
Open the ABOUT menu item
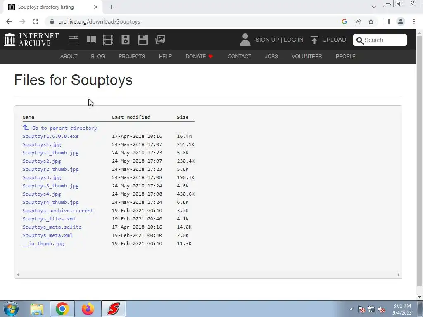click(69, 56)
